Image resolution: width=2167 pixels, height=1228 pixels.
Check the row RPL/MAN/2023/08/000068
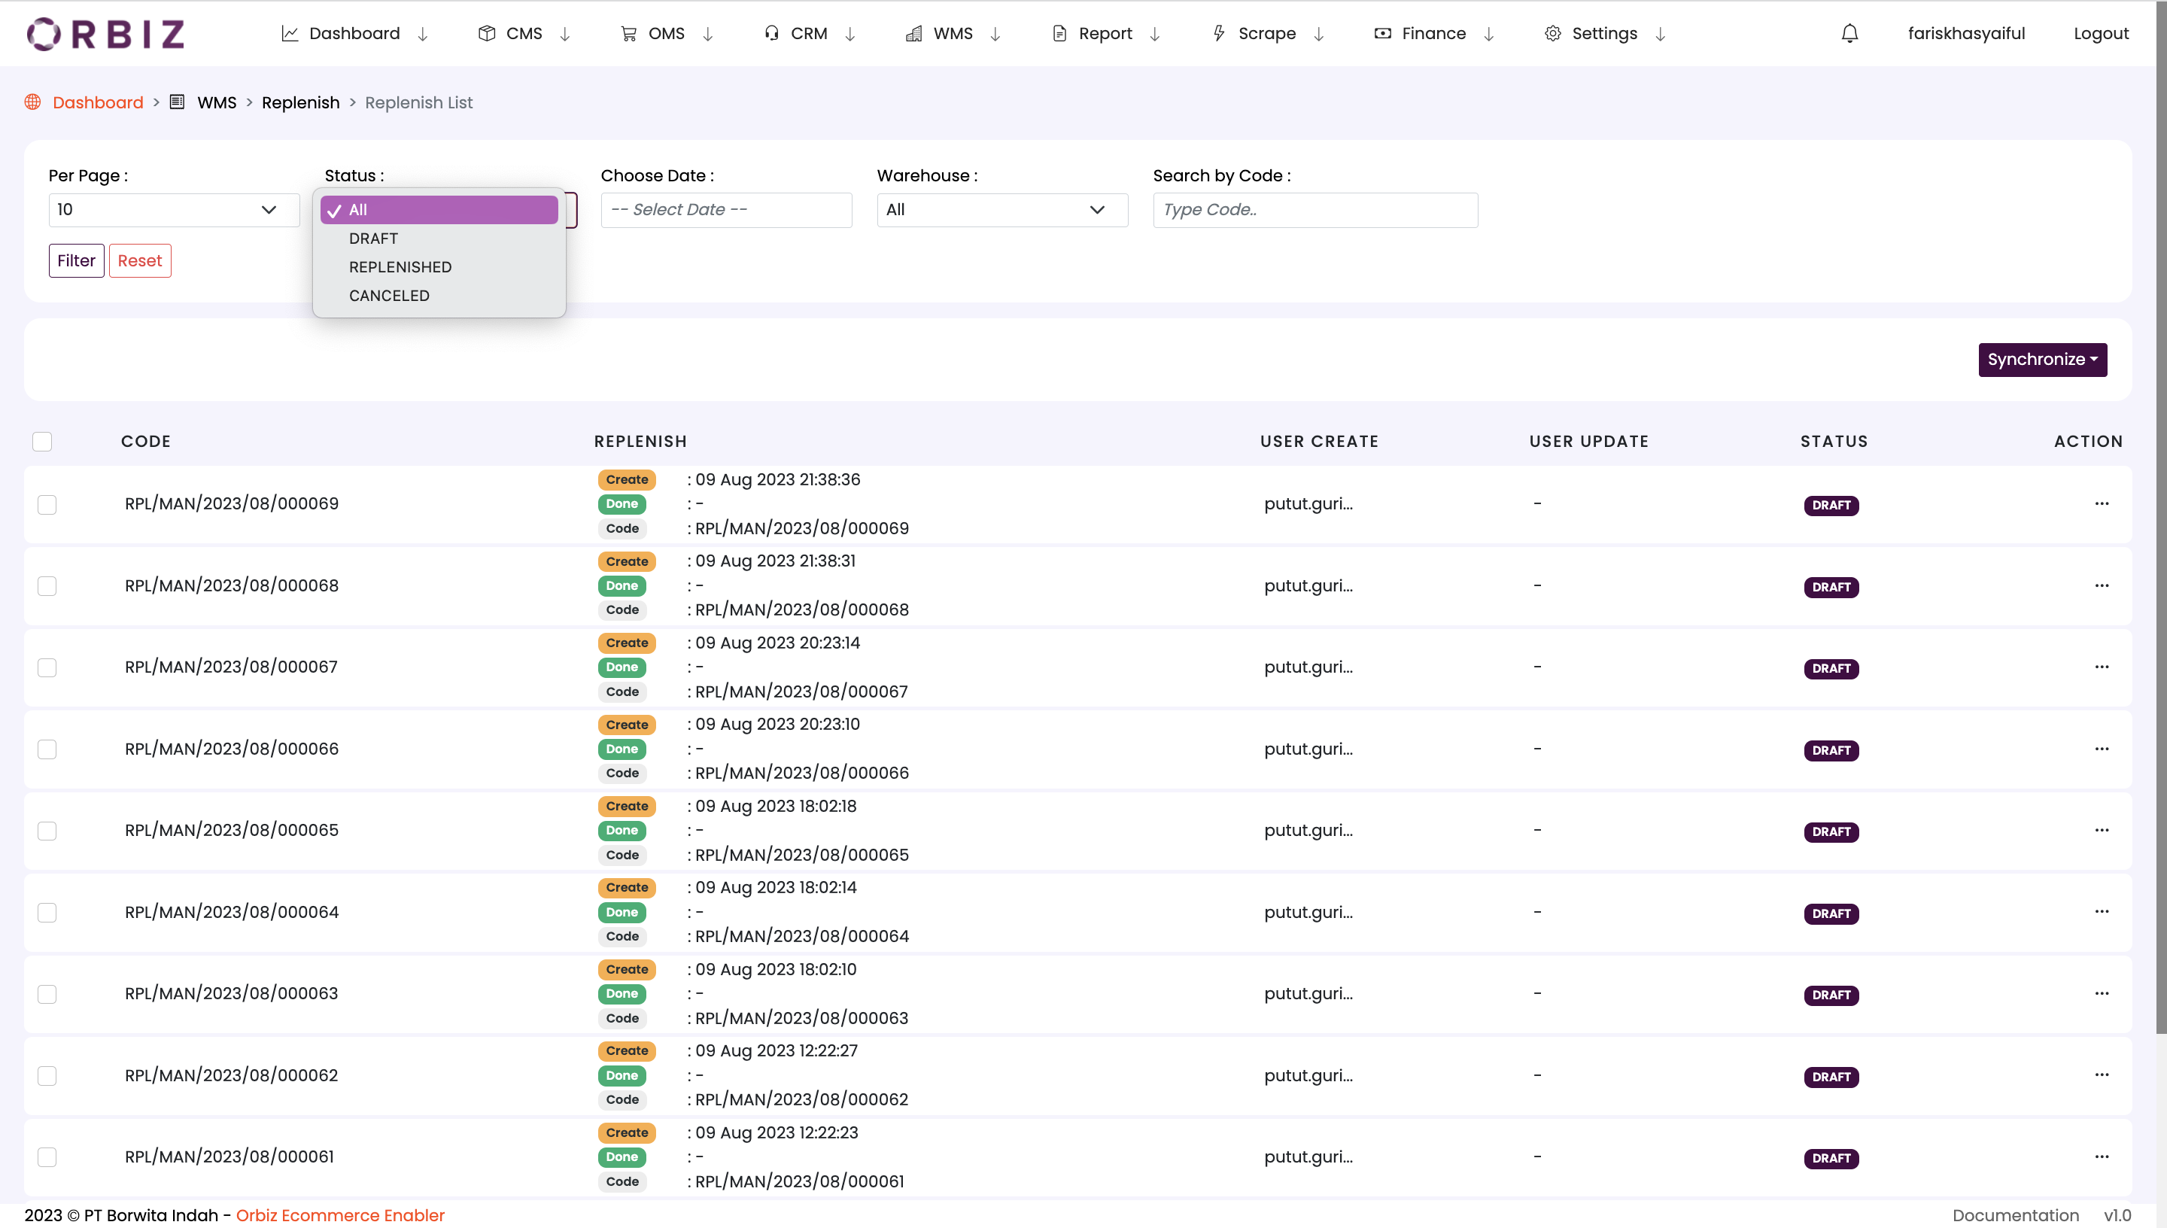click(x=47, y=586)
